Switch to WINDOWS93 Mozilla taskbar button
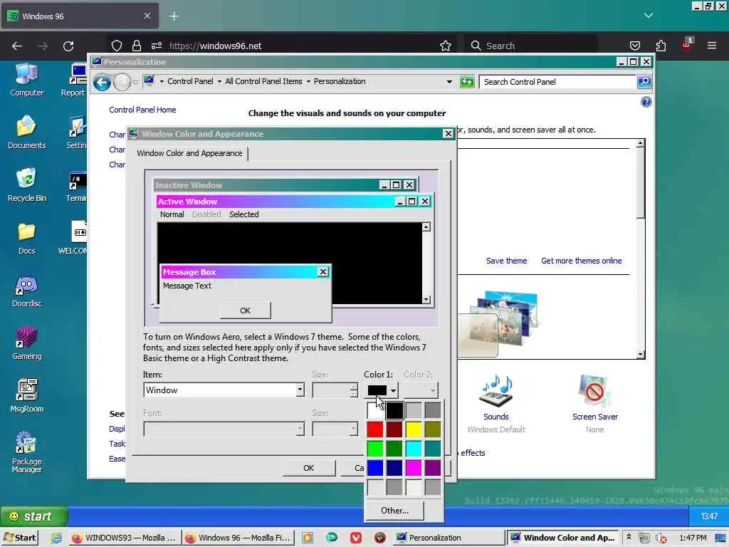Image resolution: width=729 pixels, height=547 pixels. (x=124, y=538)
